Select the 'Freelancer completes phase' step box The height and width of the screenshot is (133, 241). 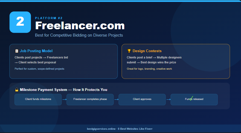point(90,100)
